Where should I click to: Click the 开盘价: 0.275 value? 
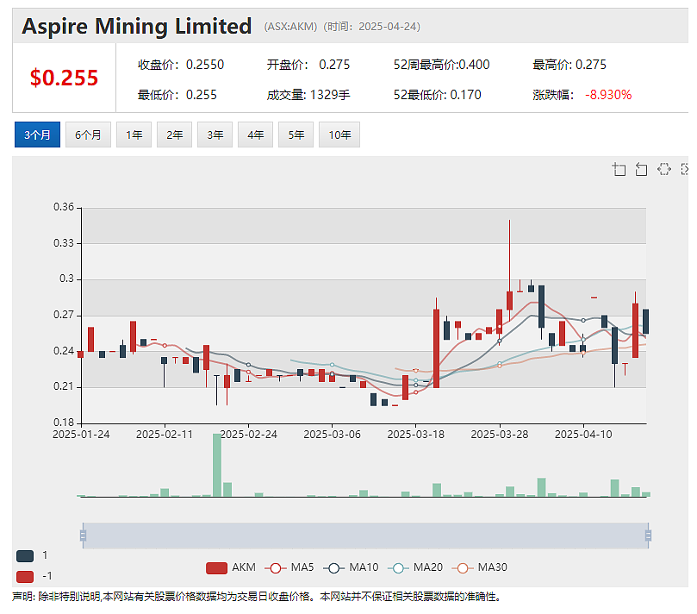(308, 65)
